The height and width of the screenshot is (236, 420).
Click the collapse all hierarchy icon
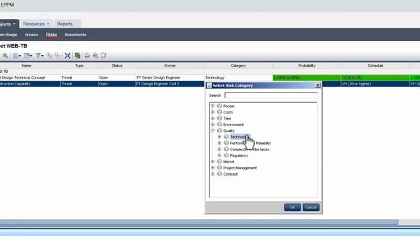pyautogui.click(x=58, y=55)
